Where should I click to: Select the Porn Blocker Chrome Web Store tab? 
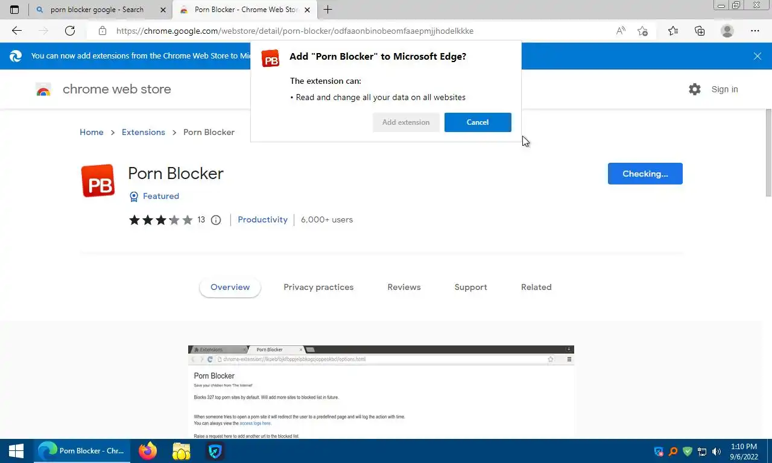246,10
